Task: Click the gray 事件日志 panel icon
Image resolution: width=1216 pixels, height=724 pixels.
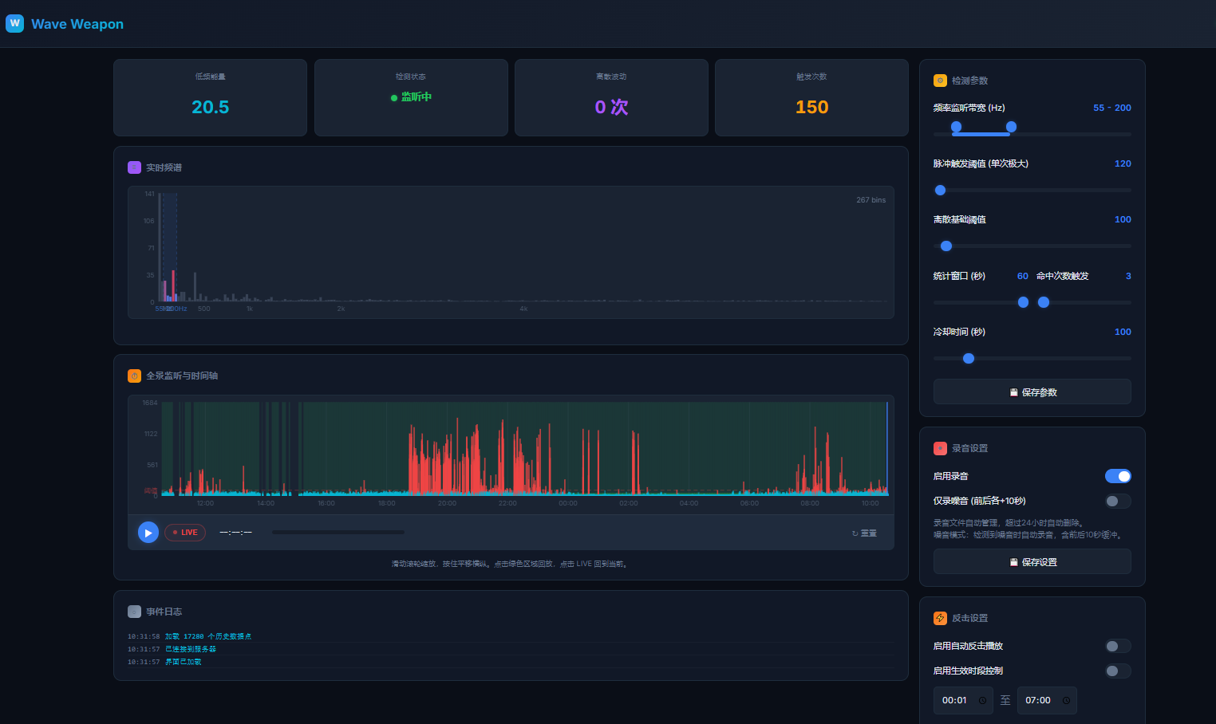Action: [x=134, y=612]
